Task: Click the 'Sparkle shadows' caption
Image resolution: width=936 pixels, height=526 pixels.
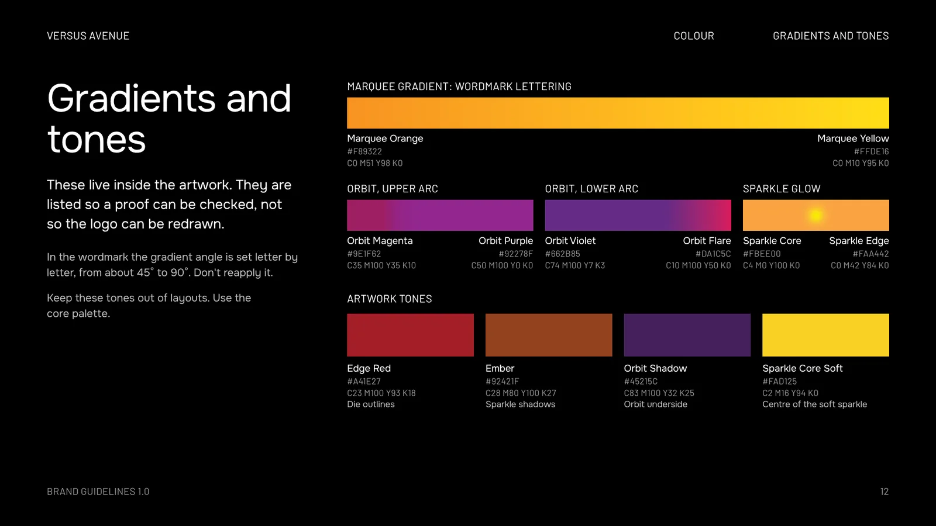Action: pos(521,404)
